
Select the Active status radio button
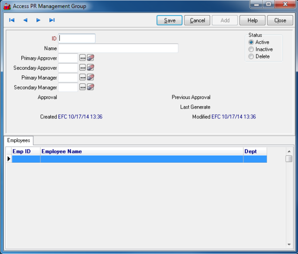pyautogui.click(x=251, y=42)
